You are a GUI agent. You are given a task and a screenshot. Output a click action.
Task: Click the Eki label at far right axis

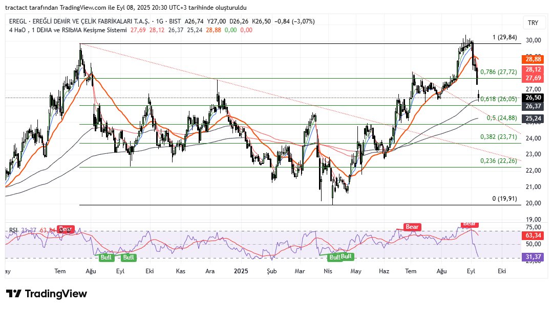point(502,271)
